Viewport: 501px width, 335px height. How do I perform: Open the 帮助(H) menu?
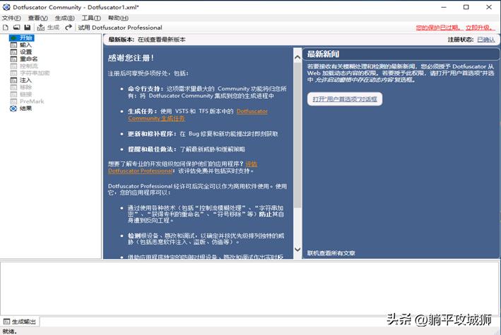[118, 18]
